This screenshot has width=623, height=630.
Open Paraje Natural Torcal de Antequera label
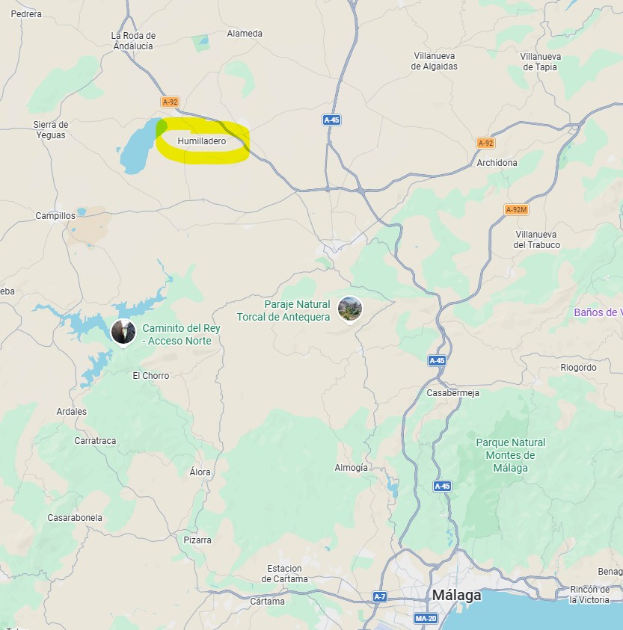click(283, 311)
